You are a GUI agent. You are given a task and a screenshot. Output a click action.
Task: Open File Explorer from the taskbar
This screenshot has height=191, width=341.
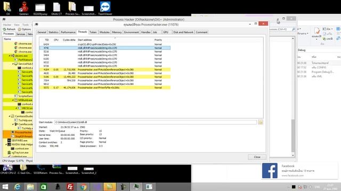tap(30, 187)
